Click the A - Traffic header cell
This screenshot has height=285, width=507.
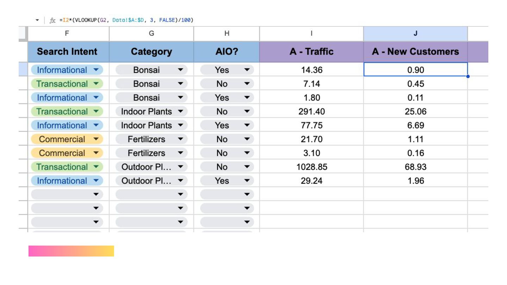(312, 52)
